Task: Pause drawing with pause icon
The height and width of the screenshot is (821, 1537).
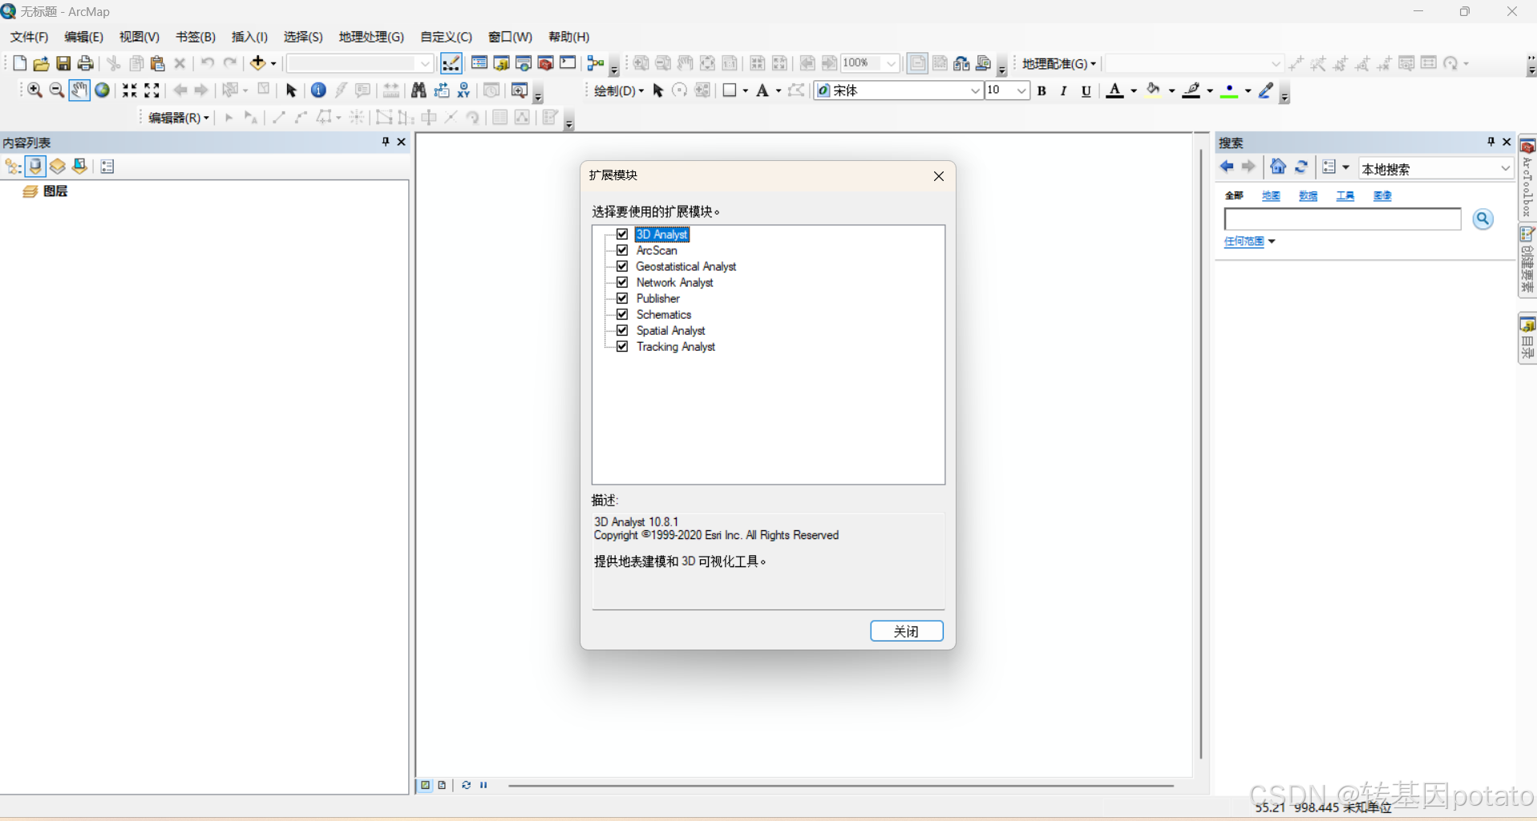Action: tap(483, 785)
